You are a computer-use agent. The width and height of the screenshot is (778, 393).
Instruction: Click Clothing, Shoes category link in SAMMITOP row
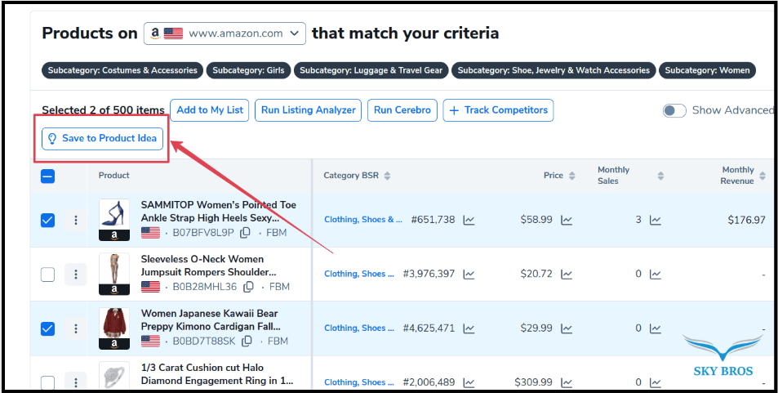[x=363, y=220]
